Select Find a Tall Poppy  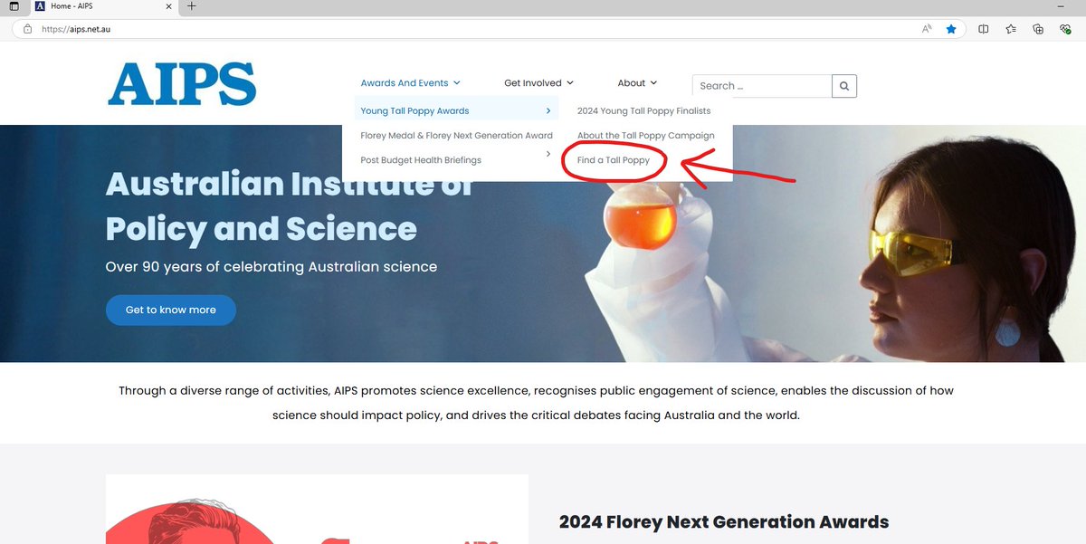(613, 160)
